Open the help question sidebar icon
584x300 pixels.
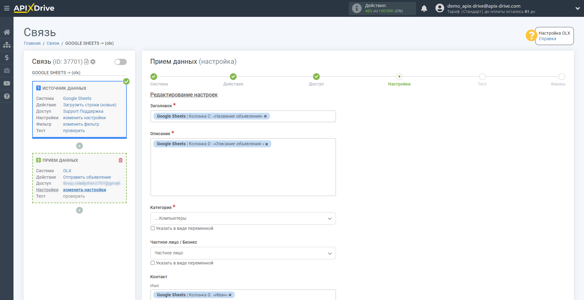[x=7, y=96]
